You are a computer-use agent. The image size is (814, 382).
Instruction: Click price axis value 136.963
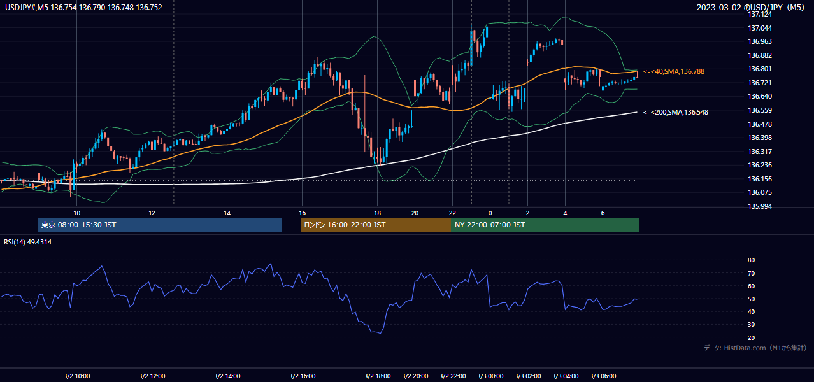click(760, 41)
